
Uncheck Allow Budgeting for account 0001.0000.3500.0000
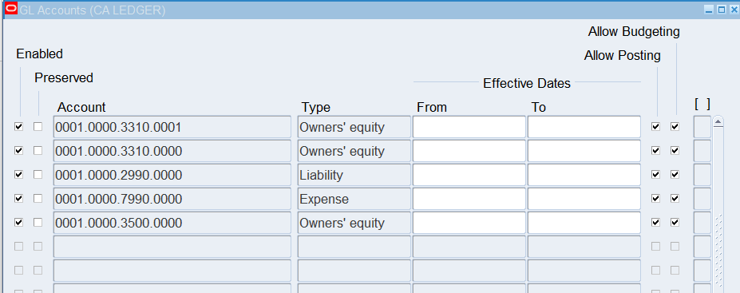pyautogui.click(x=675, y=222)
